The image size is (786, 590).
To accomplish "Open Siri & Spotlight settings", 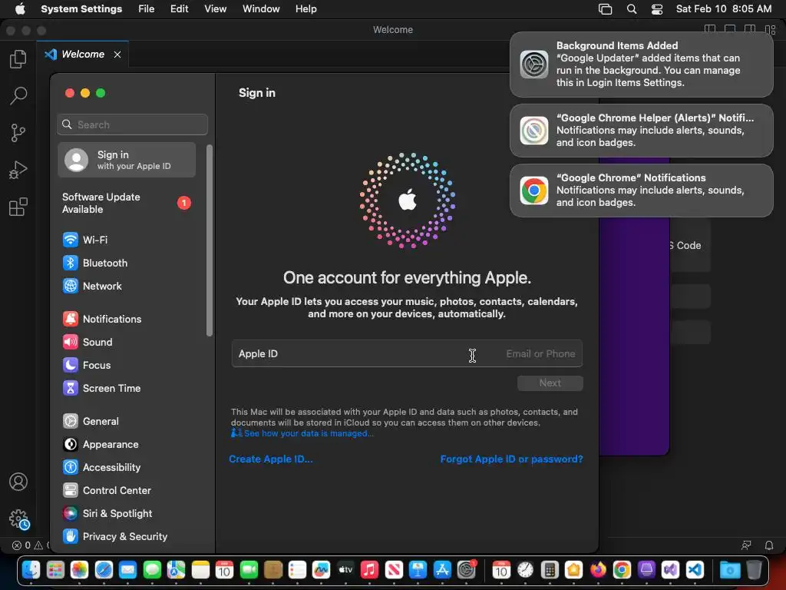I will pyautogui.click(x=127, y=514).
